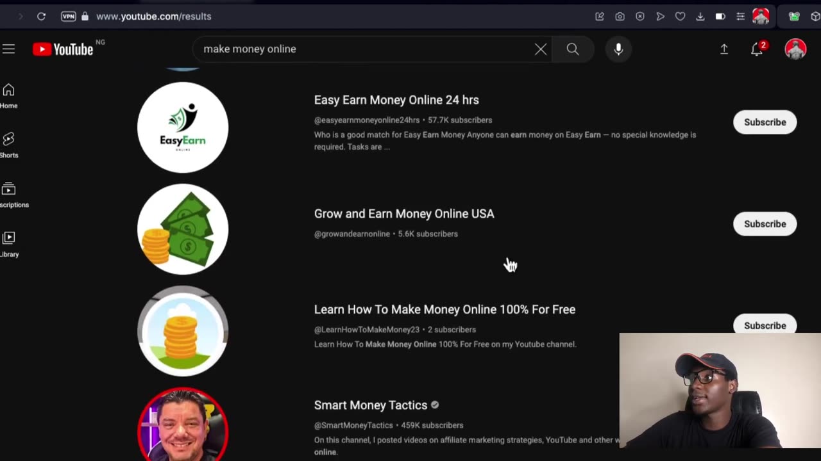Open the Grow and Earn Money Online USA title

tap(404, 214)
